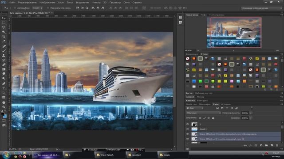Toggle the lock transparent pixels icon
Screen dimensions: 284x159
pos(200,118)
